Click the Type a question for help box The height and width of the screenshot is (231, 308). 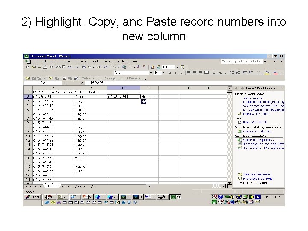(x=242, y=62)
